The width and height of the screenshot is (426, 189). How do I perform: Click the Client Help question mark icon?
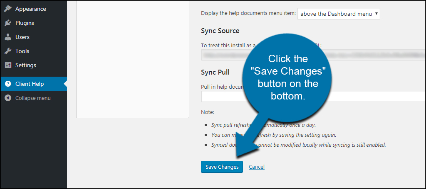(x=8, y=84)
